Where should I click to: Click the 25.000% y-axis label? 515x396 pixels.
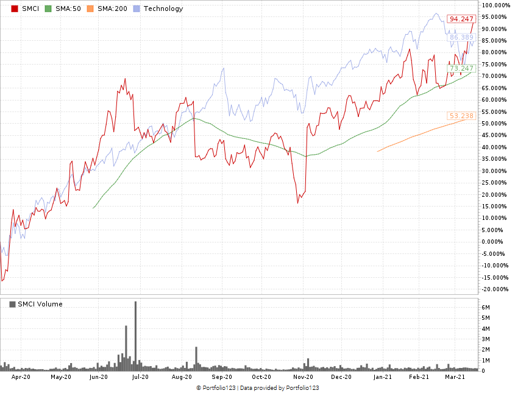tap(495, 183)
